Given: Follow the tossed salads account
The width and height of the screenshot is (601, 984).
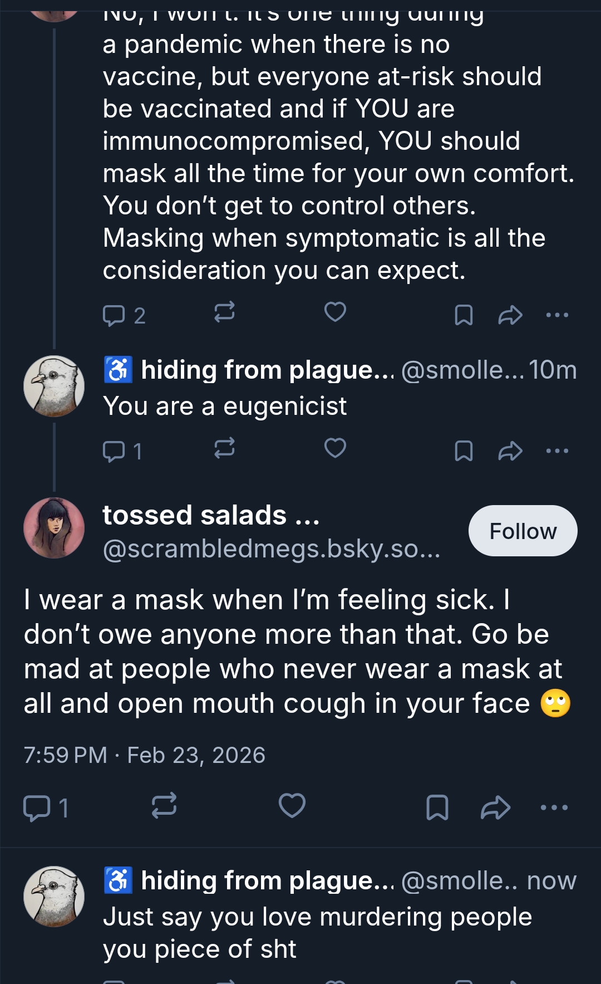Looking at the screenshot, I should pos(523,531).
